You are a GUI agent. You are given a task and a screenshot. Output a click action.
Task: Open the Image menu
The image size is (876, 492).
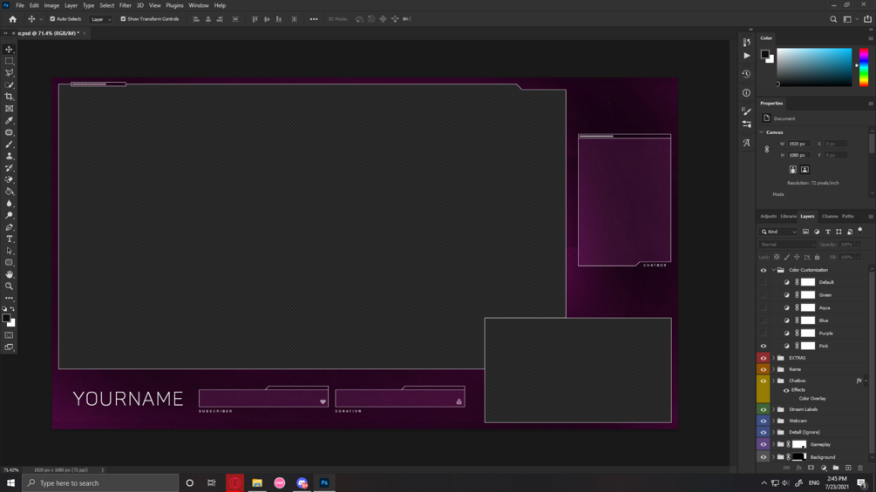[x=51, y=5]
